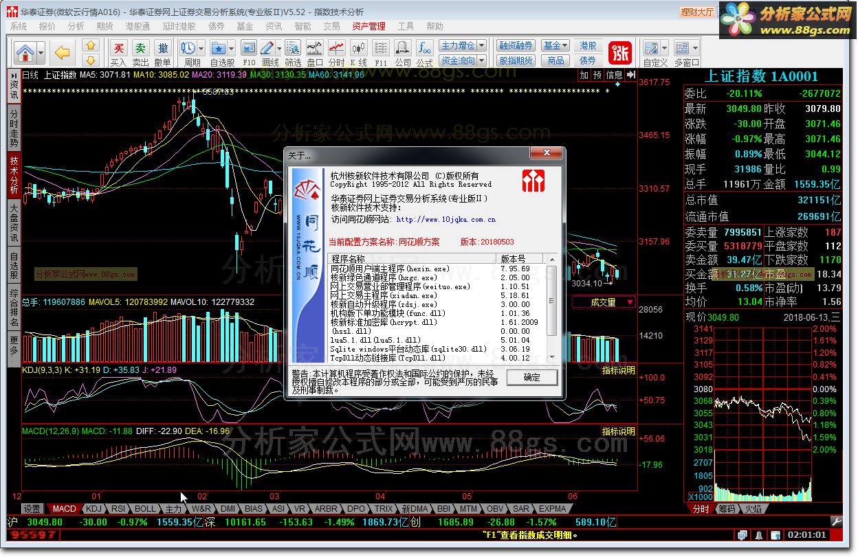The width and height of the screenshot is (858, 557).
Task: Click the yellow up arrow toolbar icon
Action: click(91, 45)
